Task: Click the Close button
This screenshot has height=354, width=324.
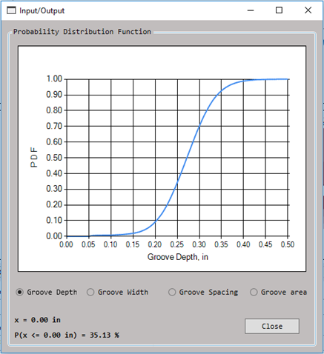Action: coord(272,326)
